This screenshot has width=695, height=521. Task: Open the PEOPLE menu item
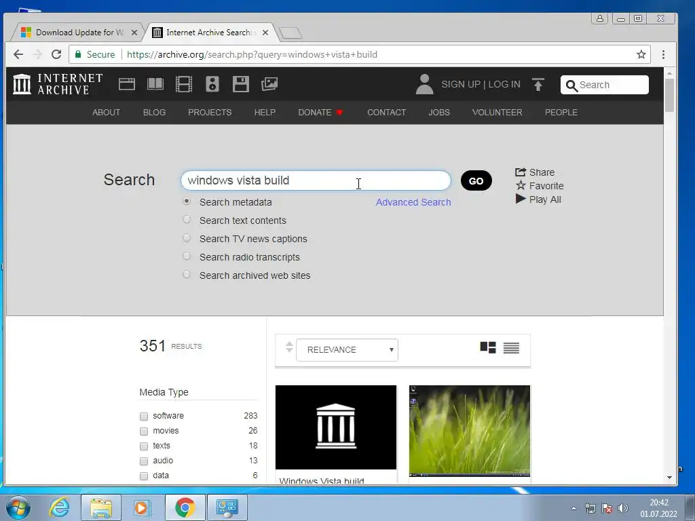coord(561,113)
